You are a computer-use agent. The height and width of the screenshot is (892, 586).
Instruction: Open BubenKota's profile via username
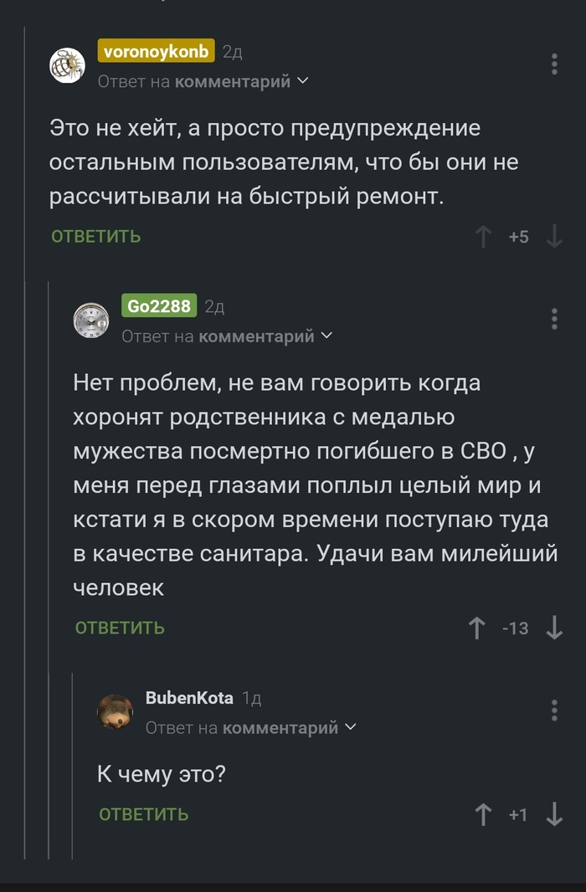[189, 698]
